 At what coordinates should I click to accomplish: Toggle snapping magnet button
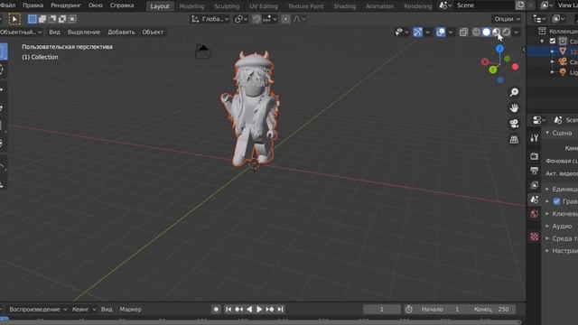click(x=256, y=19)
